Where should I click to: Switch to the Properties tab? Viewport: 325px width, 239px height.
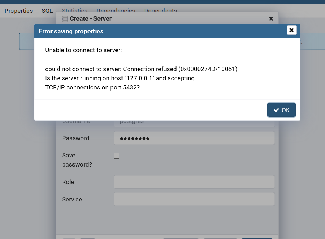tap(19, 11)
